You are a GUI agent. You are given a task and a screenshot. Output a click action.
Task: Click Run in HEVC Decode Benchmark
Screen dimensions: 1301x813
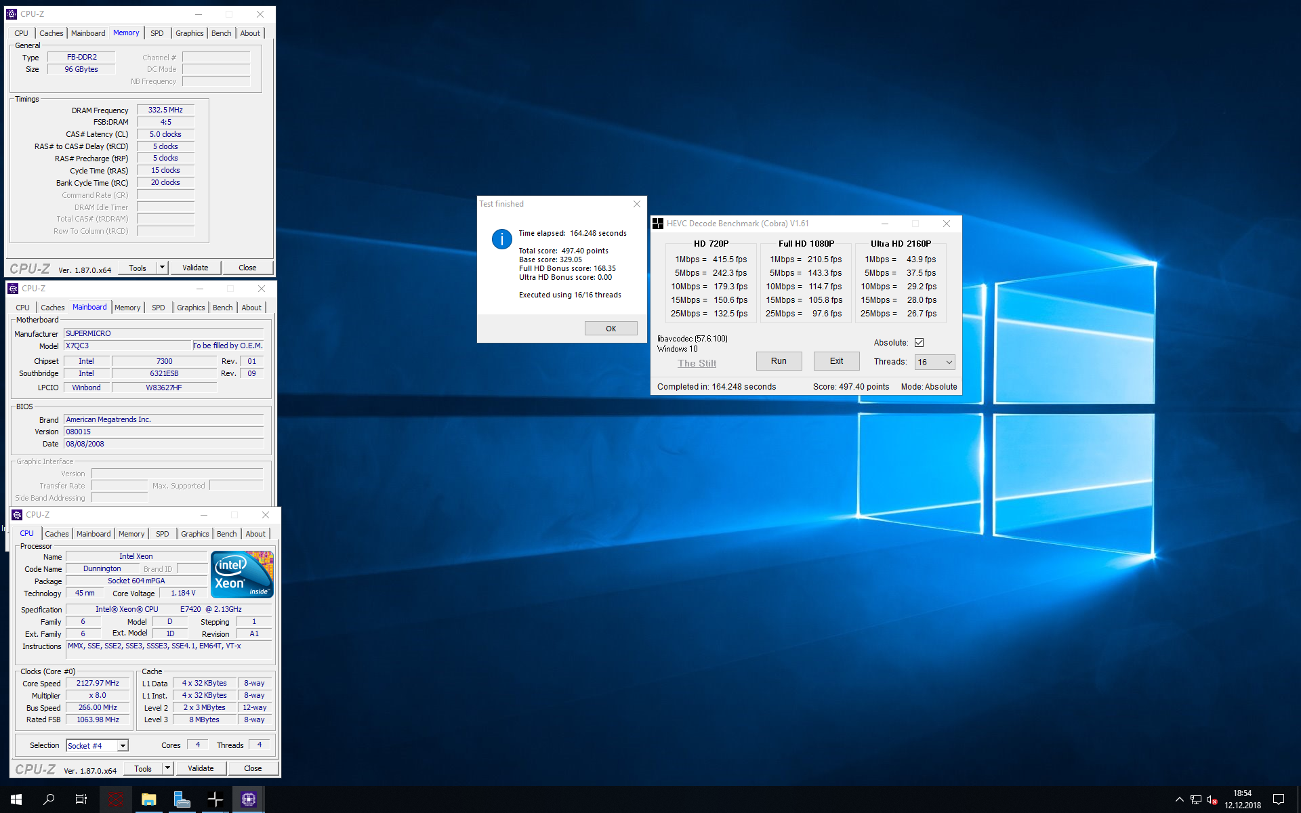[779, 361]
